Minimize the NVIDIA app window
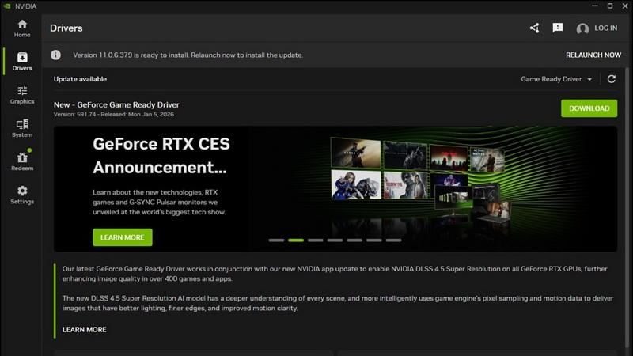 [595, 6]
